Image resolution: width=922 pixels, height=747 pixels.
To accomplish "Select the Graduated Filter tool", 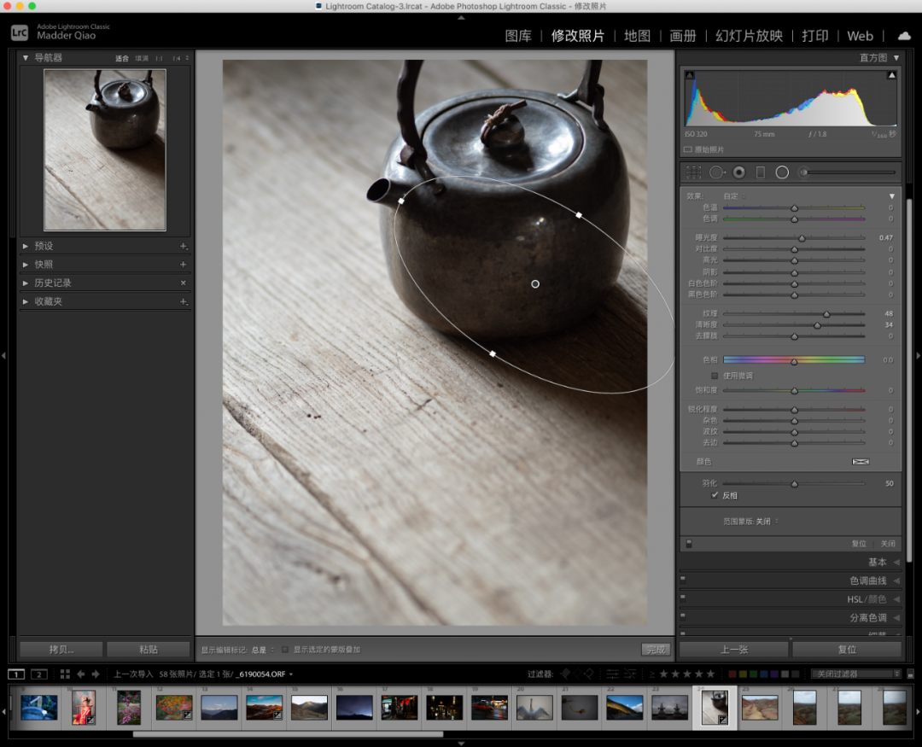I will pos(761,172).
